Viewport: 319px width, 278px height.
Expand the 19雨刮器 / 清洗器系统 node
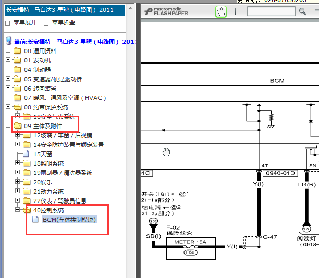[18, 172]
